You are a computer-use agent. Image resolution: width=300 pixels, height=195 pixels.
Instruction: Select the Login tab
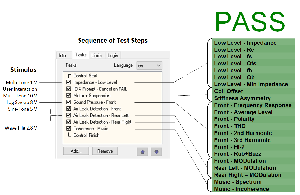click(113, 55)
